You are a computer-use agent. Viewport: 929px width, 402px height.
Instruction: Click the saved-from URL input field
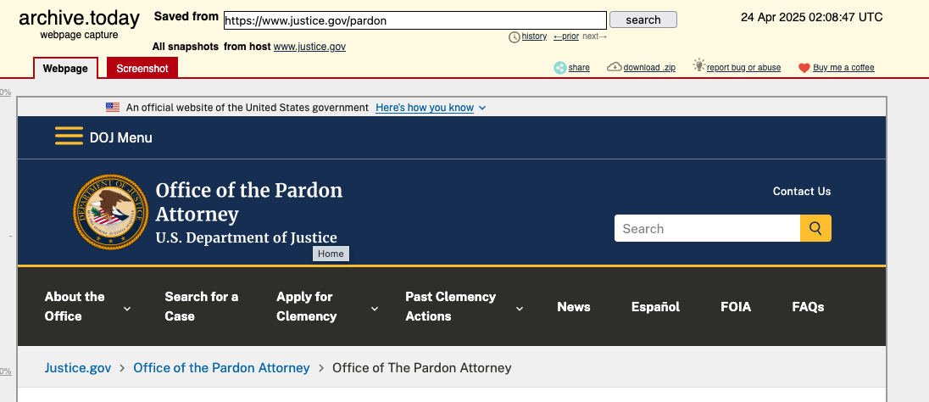pyautogui.click(x=414, y=20)
